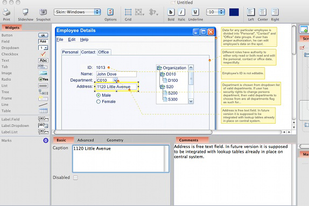
Task: Open the Department C010 dropdown
Action: point(115,80)
